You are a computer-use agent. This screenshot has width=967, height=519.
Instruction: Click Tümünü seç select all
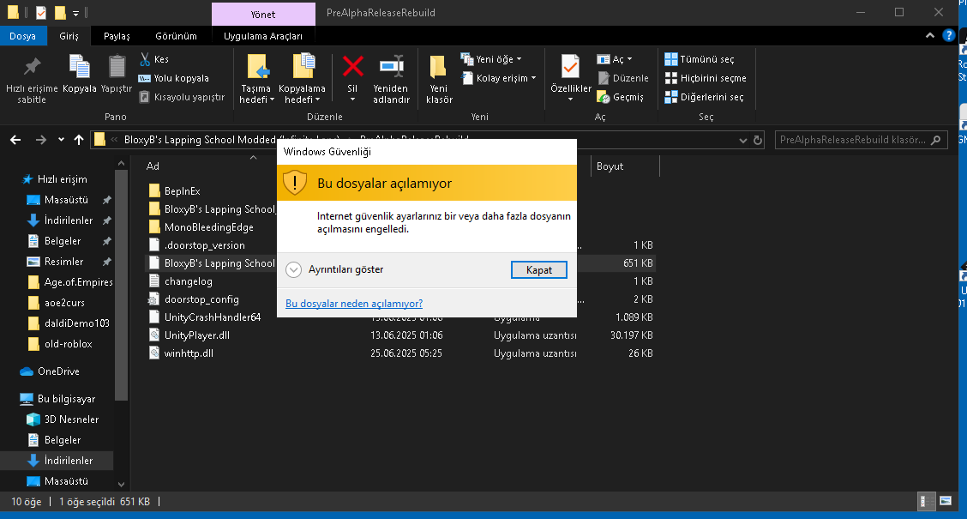700,59
